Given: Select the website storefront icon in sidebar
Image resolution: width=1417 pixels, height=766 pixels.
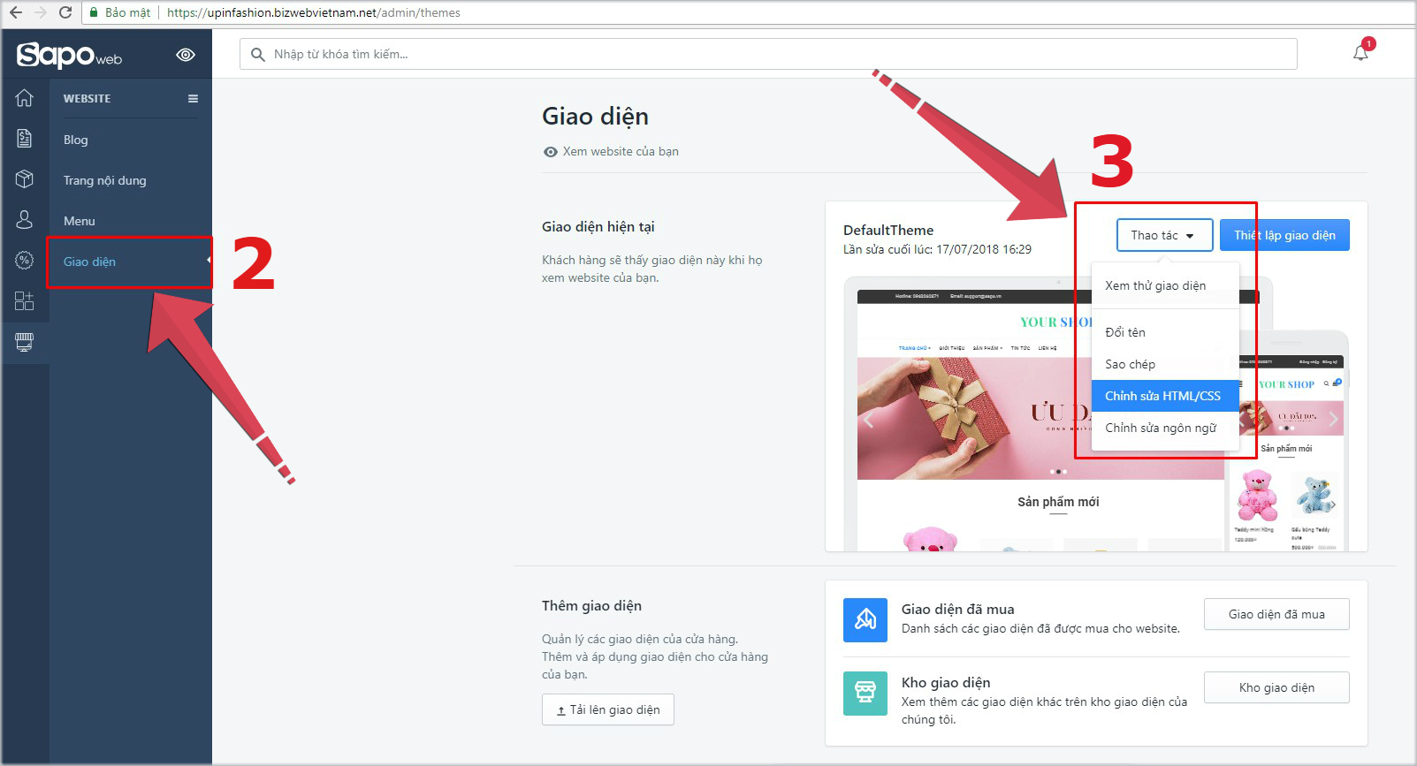Looking at the screenshot, I should 25,342.
